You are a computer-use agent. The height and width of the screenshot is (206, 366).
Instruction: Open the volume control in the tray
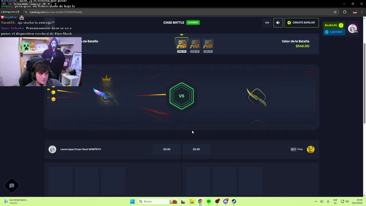click(x=347, y=201)
